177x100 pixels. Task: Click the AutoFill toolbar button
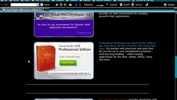tap(125, 5)
